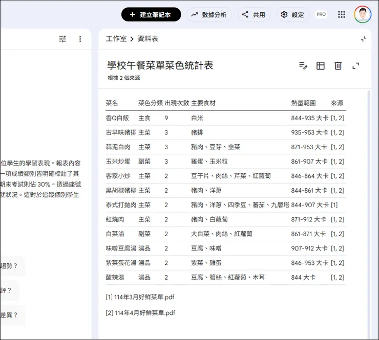The image size is (379, 340).
Task: Select the 味噌豆腐湯 cell
Action: 121,248
